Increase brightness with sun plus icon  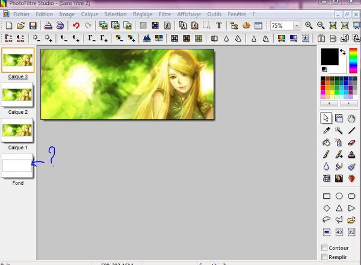click(48, 38)
